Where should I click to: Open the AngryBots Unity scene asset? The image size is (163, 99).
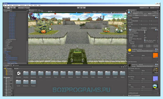pyautogui.click(x=18, y=74)
